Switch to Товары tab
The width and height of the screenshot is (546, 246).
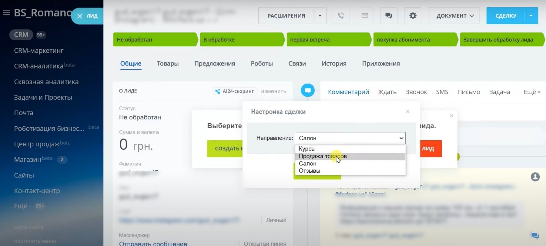tap(168, 63)
